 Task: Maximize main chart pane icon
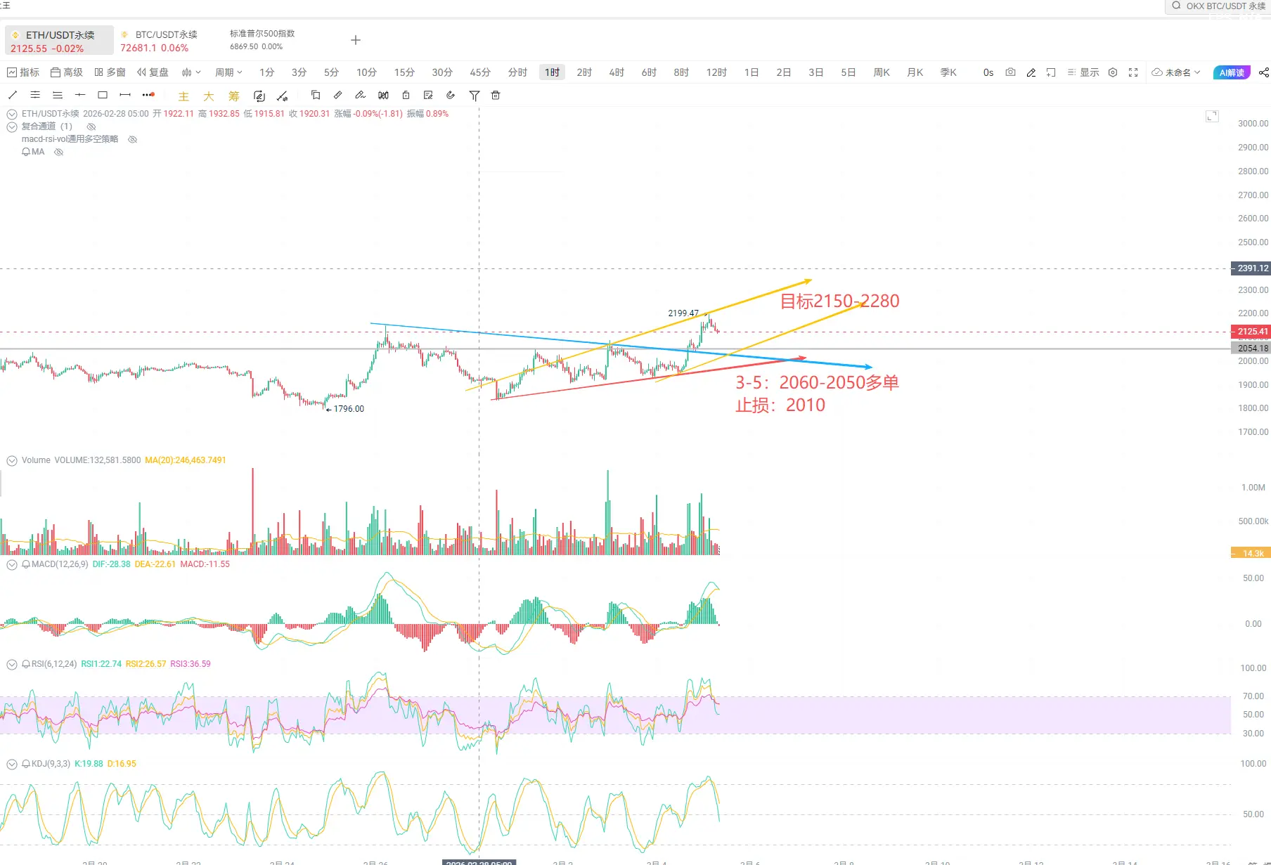click(x=1212, y=116)
